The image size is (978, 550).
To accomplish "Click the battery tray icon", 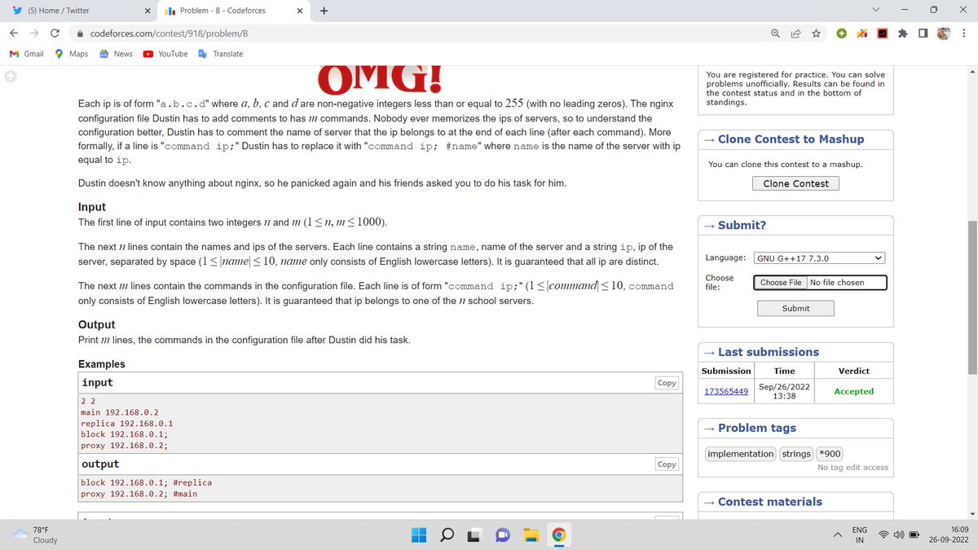I will click(x=915, y=535).
